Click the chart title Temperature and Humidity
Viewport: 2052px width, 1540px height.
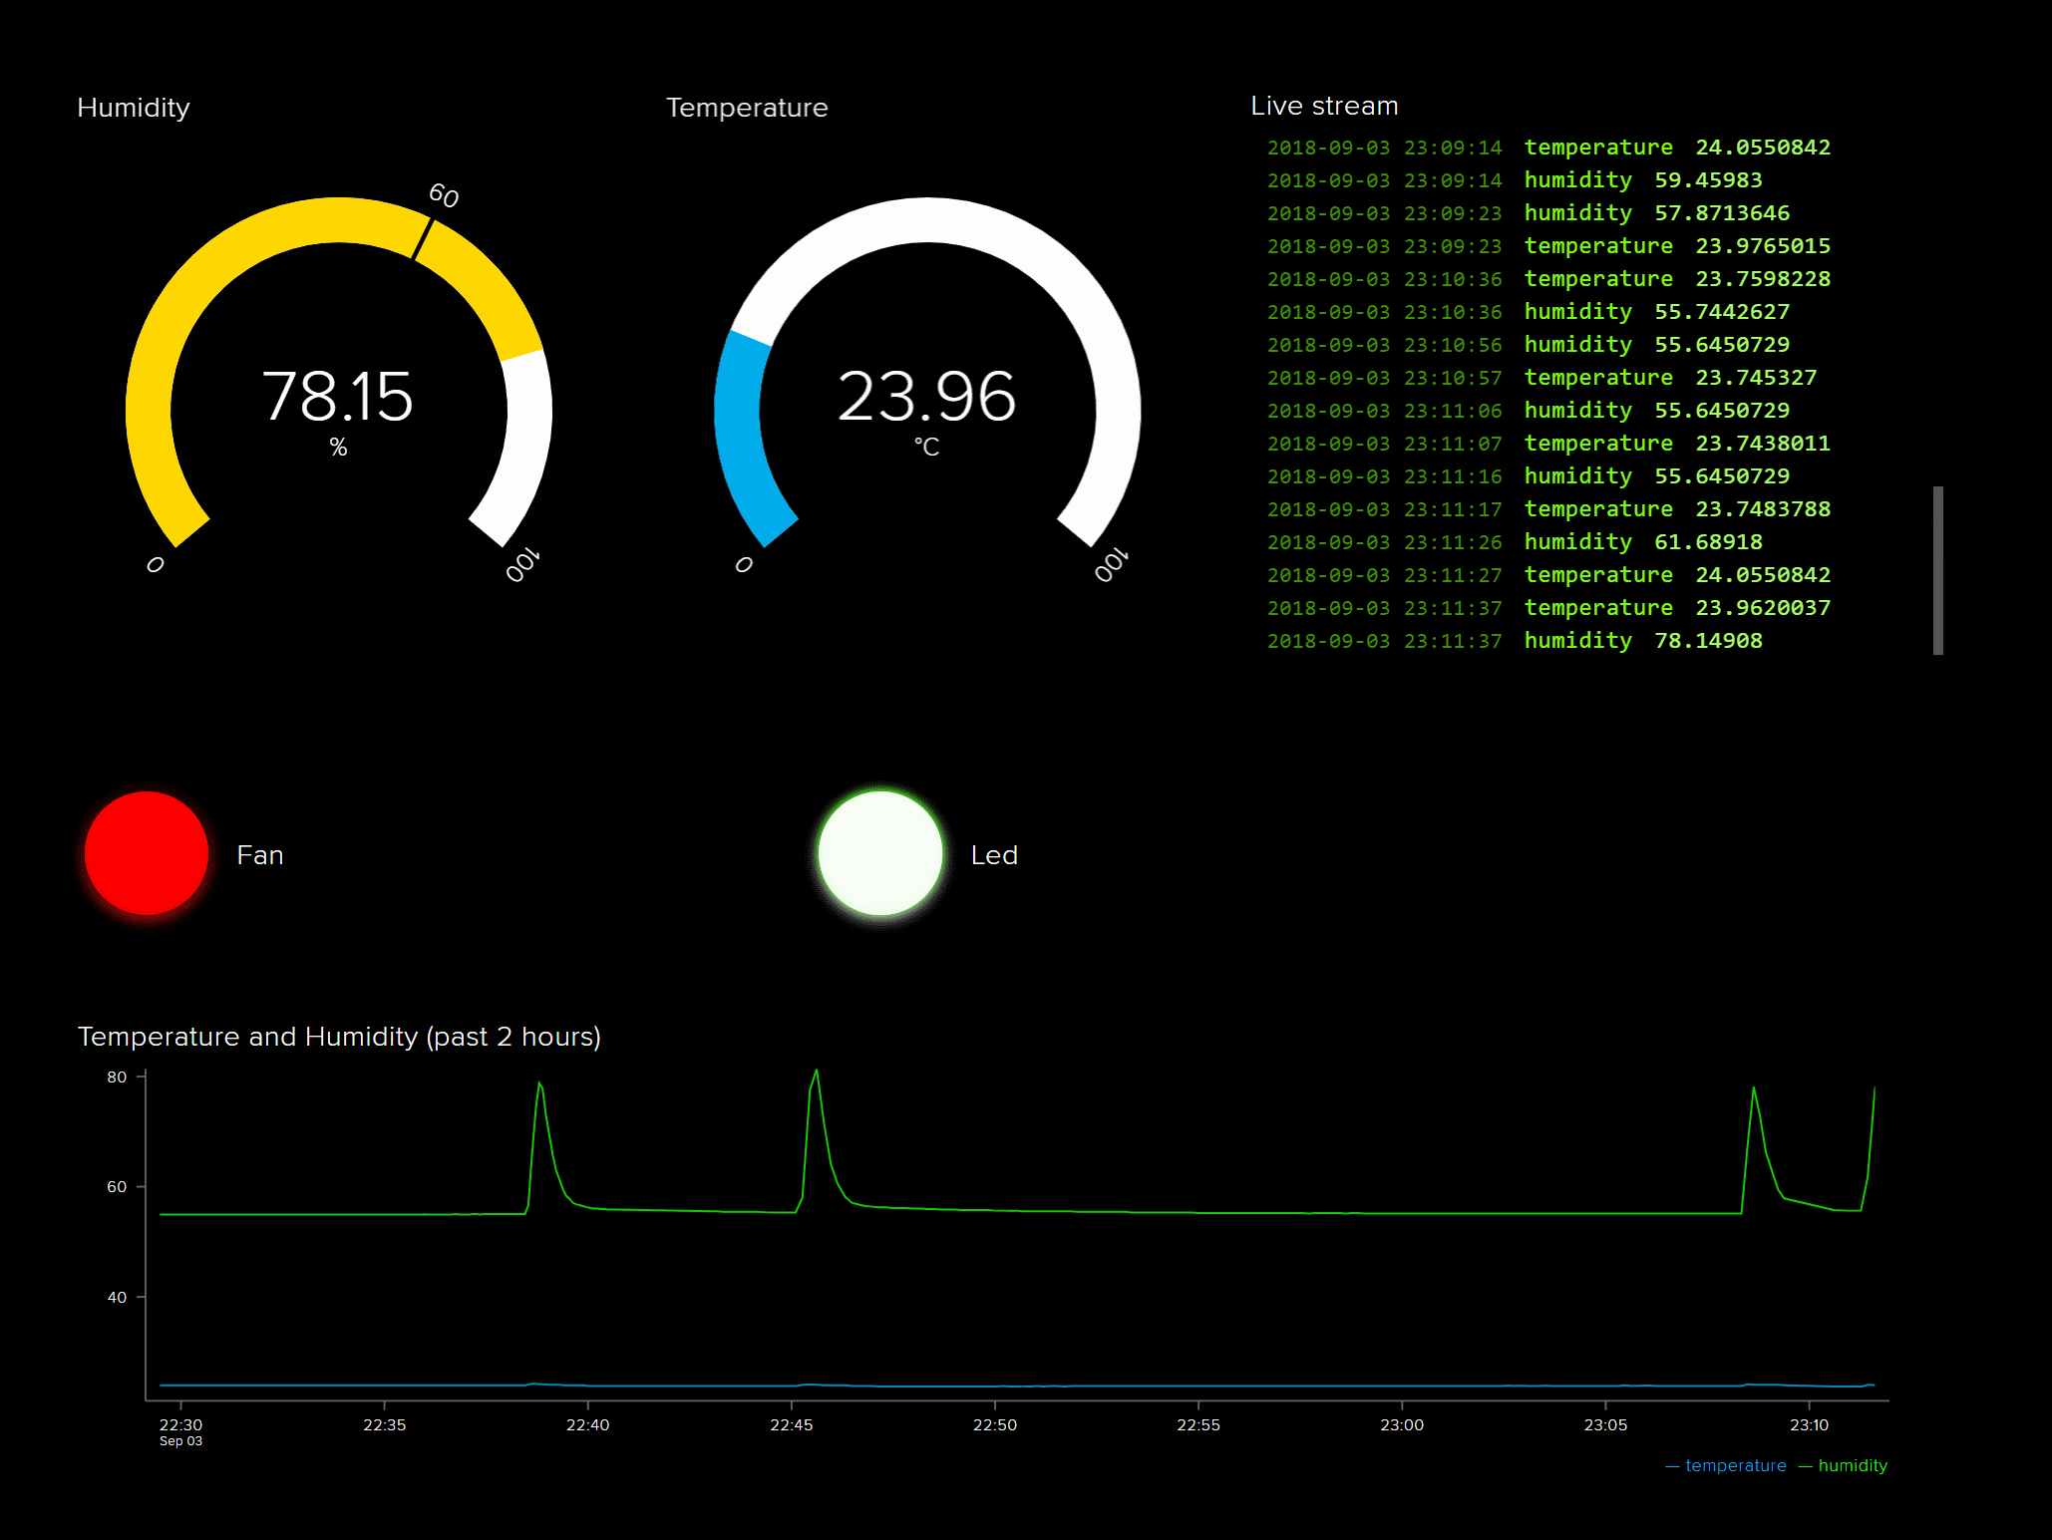point(338,1037)
